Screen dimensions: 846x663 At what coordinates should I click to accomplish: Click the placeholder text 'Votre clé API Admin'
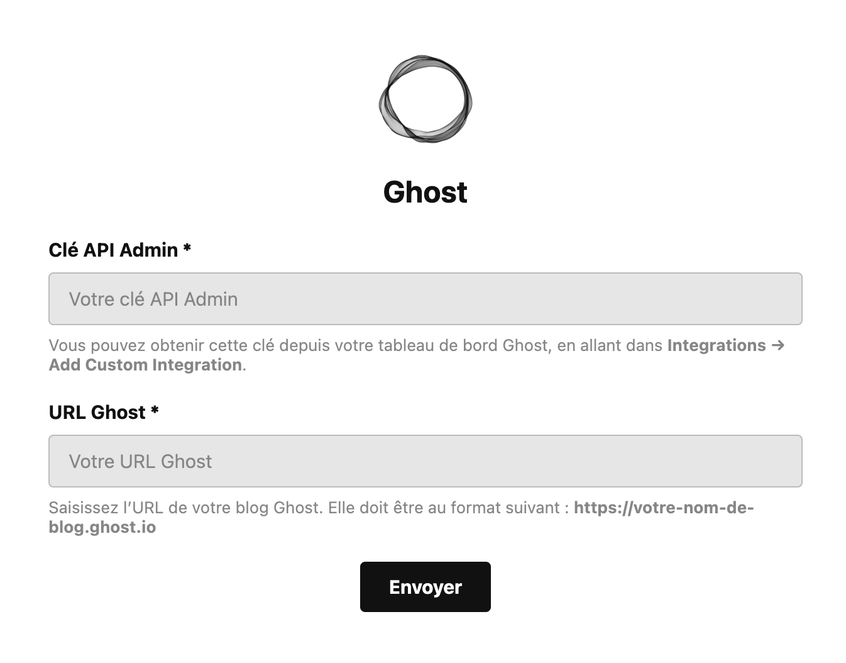coord(153,299)
